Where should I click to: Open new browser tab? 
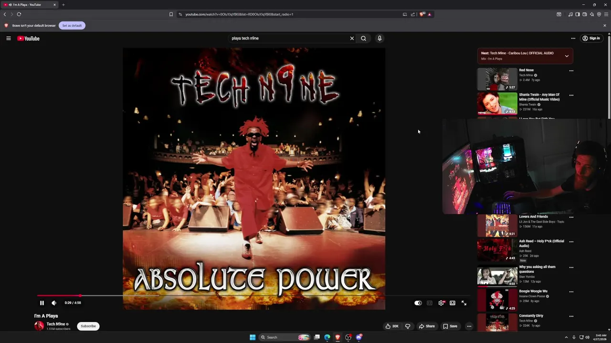(x=63, y=5)
